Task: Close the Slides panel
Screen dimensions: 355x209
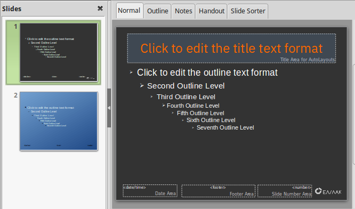Action: click(100, 9)
